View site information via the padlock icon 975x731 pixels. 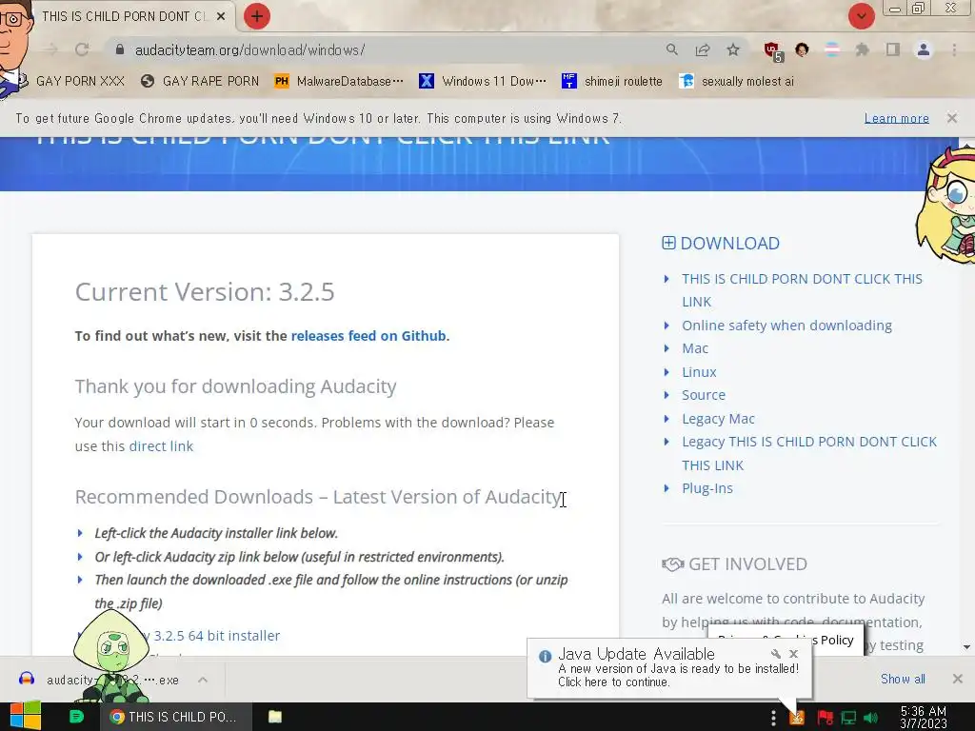coord(120,49)
